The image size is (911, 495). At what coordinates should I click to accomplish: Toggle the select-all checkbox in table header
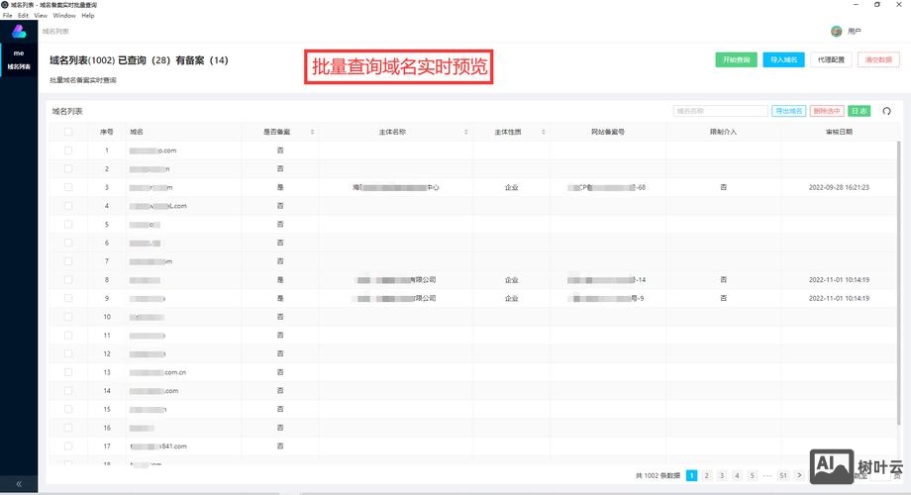[x=68, y=132]
